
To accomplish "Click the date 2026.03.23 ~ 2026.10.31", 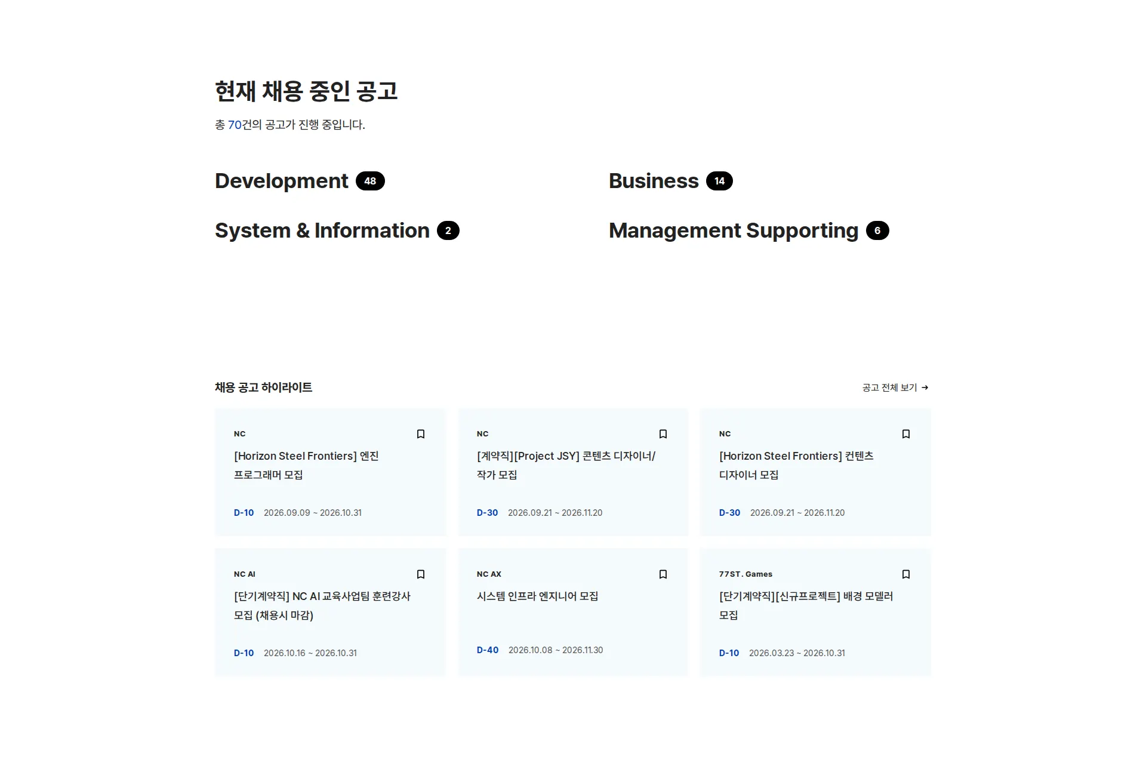I will pyautogui.click(x=797, y=653).
